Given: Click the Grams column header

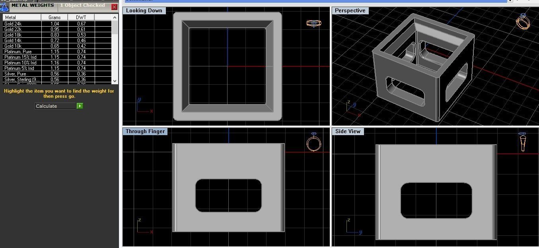Looking at the screenshot, I should (x=54, y=17).
